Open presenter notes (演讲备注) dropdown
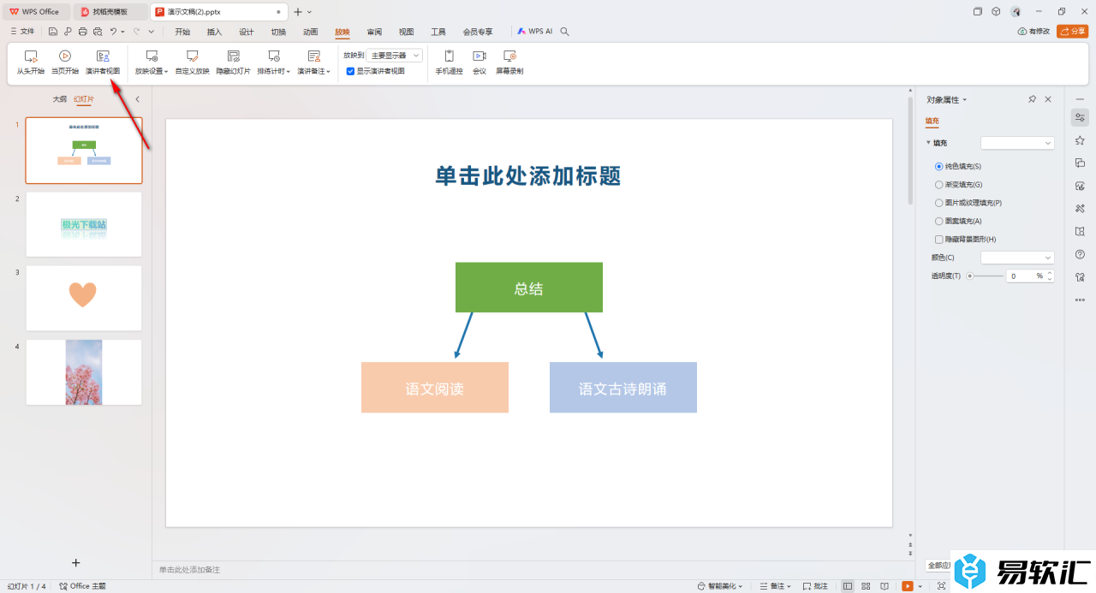 coord(314,62)
